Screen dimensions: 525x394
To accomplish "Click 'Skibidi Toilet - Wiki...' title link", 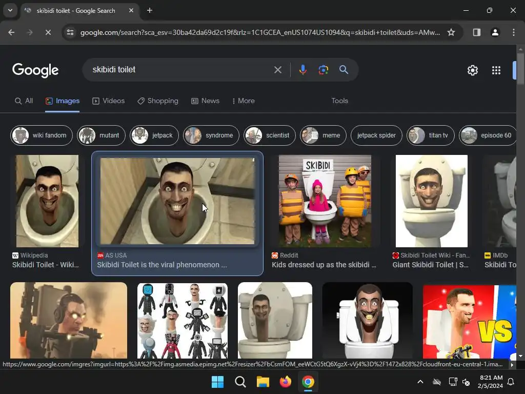I will [x=46, y=265].
